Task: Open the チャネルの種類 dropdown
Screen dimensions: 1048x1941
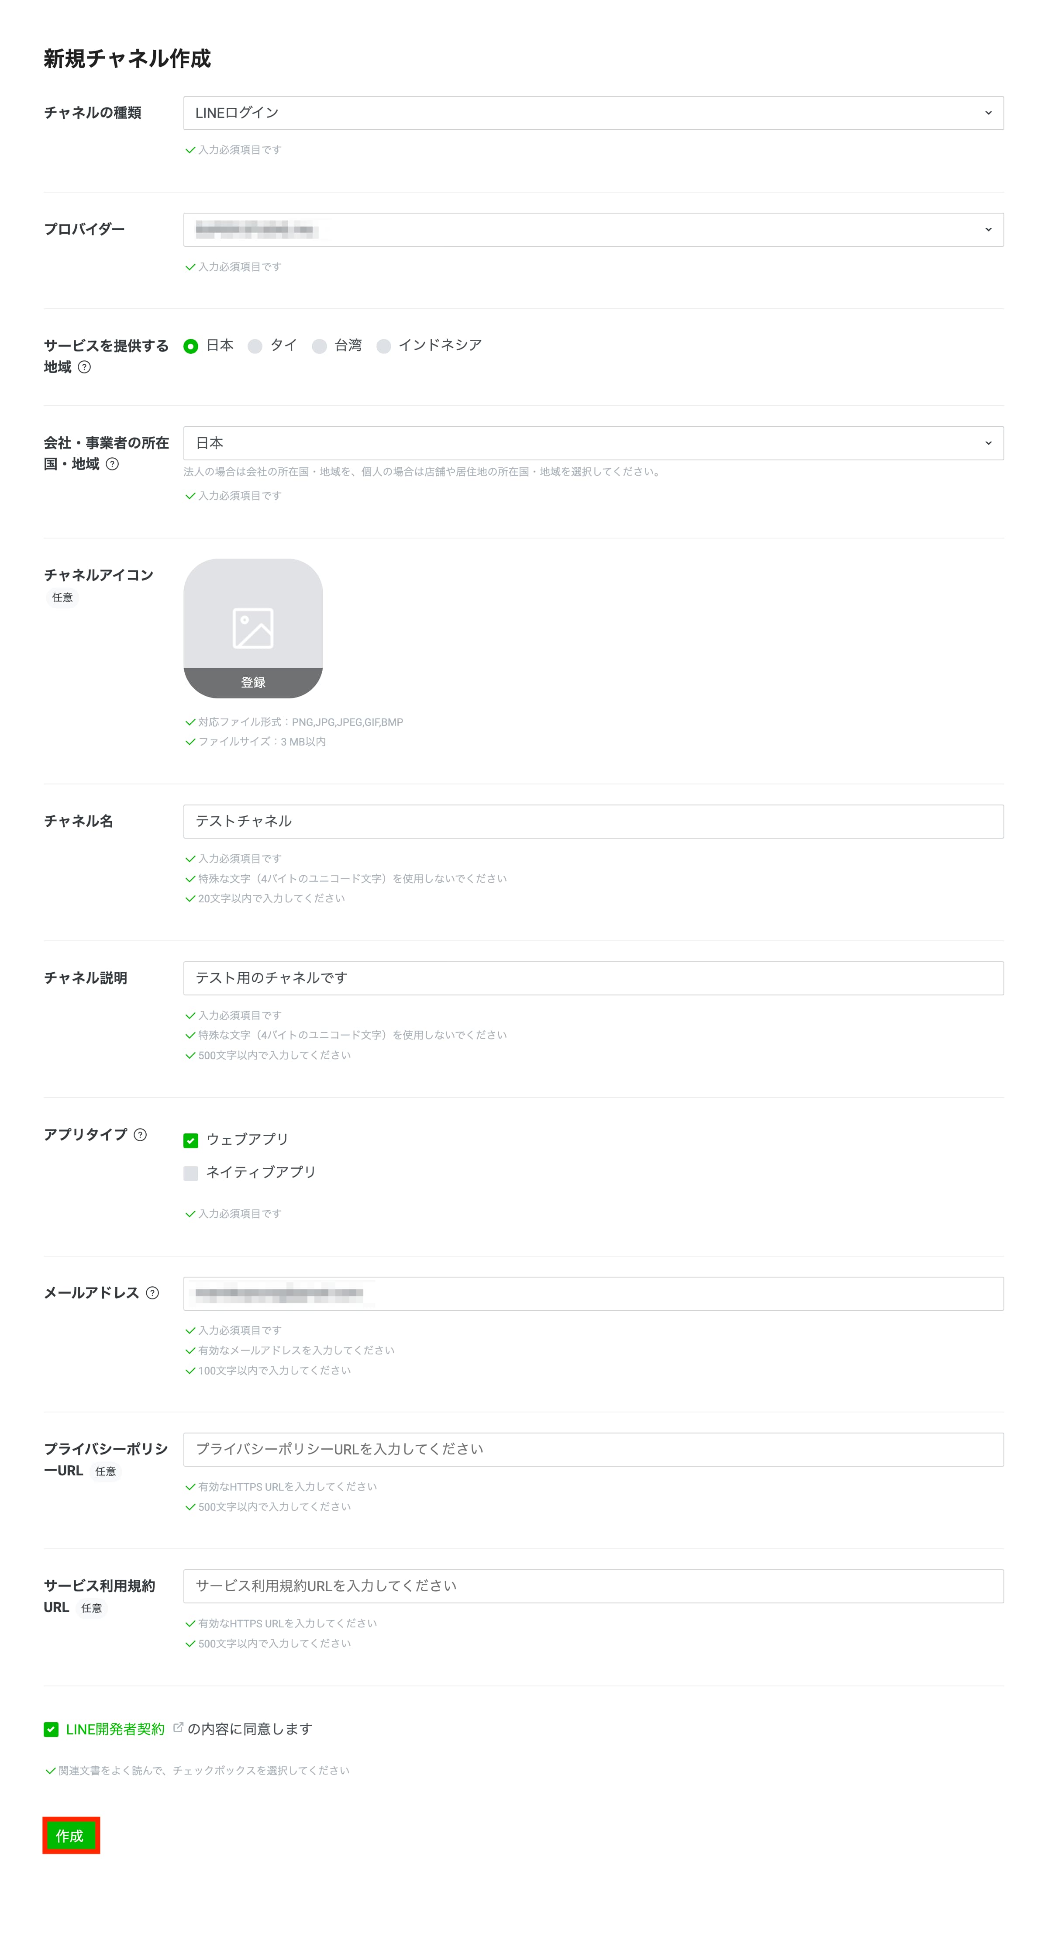Action: pyautogui.click(x=594, y=113)
